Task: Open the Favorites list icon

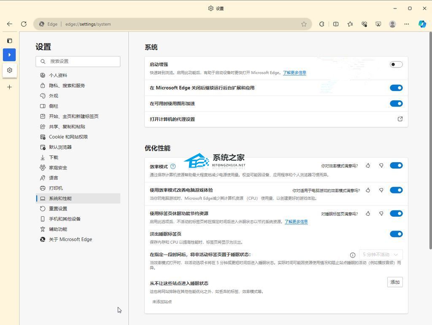Action: click(350, 24)
